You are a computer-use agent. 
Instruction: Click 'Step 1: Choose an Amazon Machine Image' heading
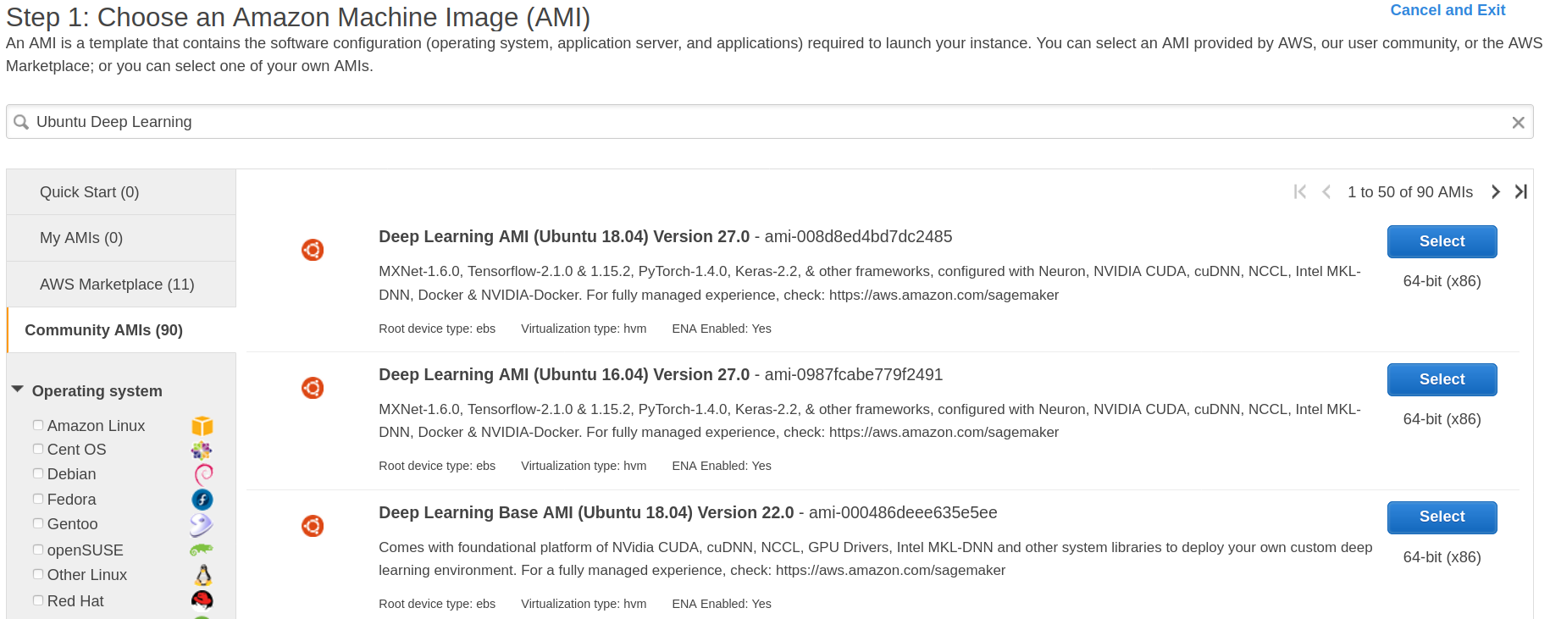298,17
